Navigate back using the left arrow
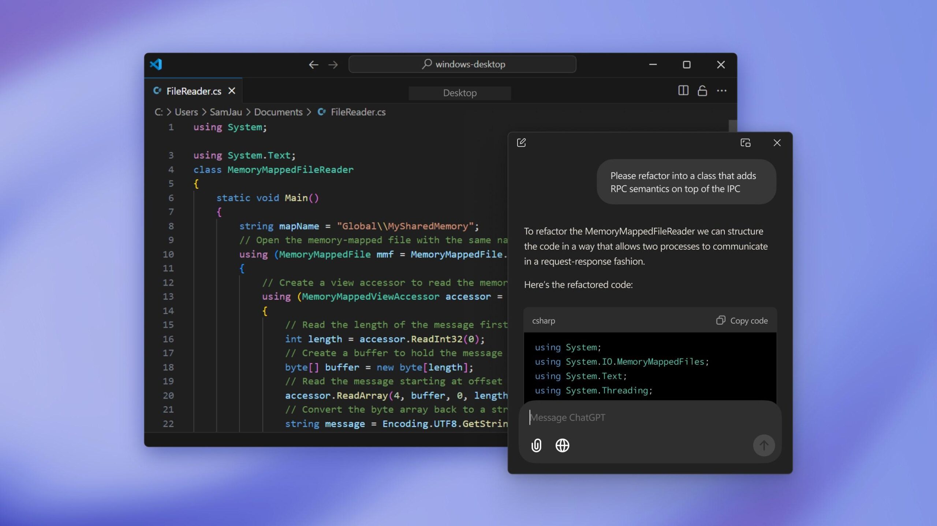Screen dimensions: 937x526 [x=313, y=64]
